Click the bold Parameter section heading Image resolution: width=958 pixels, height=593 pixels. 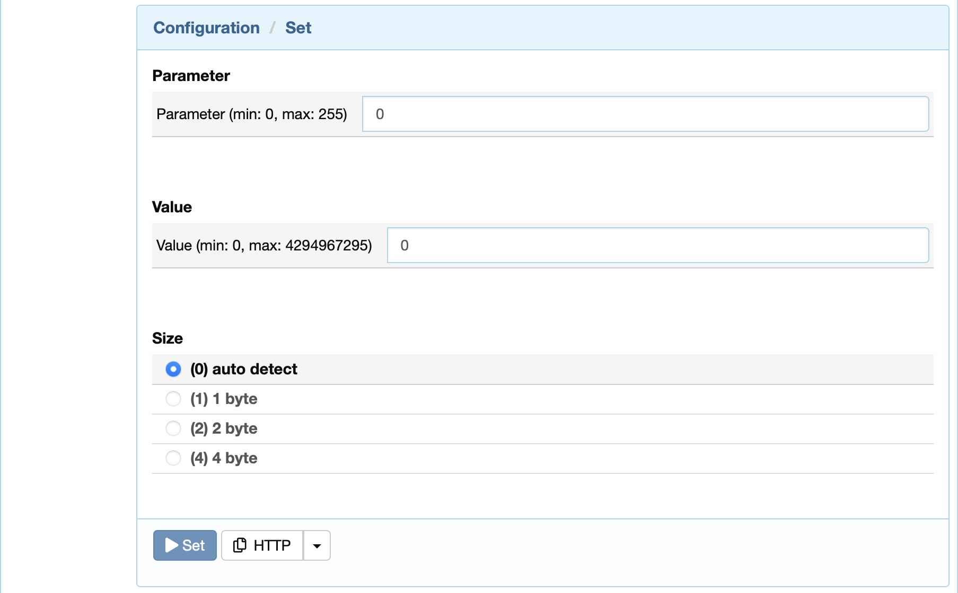tap(191, 76)
